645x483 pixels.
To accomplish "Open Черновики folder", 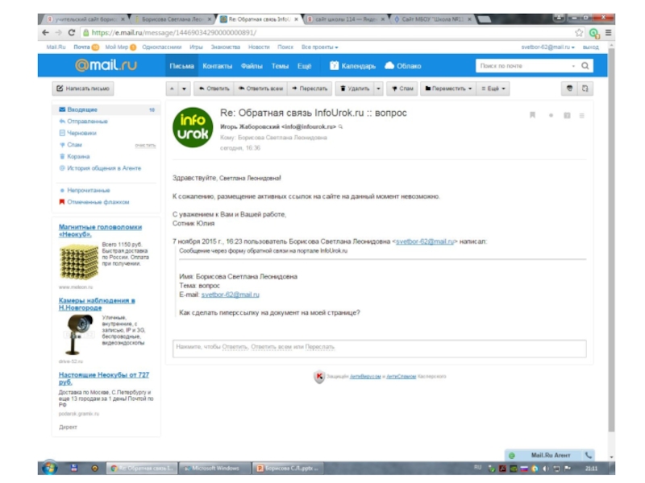I will click(x=81, y=133).
